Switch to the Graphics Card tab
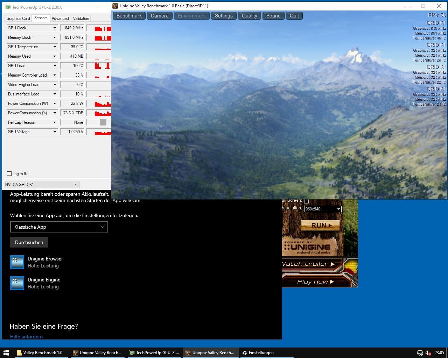Image resolution: width=448 pixels, height=358 pixels. tap(18, 19)
